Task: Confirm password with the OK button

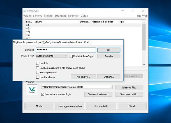Action: (x=109, y=50)
